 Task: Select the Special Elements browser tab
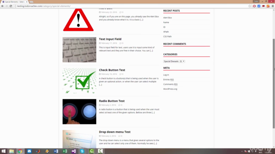(x=15, y=2)
